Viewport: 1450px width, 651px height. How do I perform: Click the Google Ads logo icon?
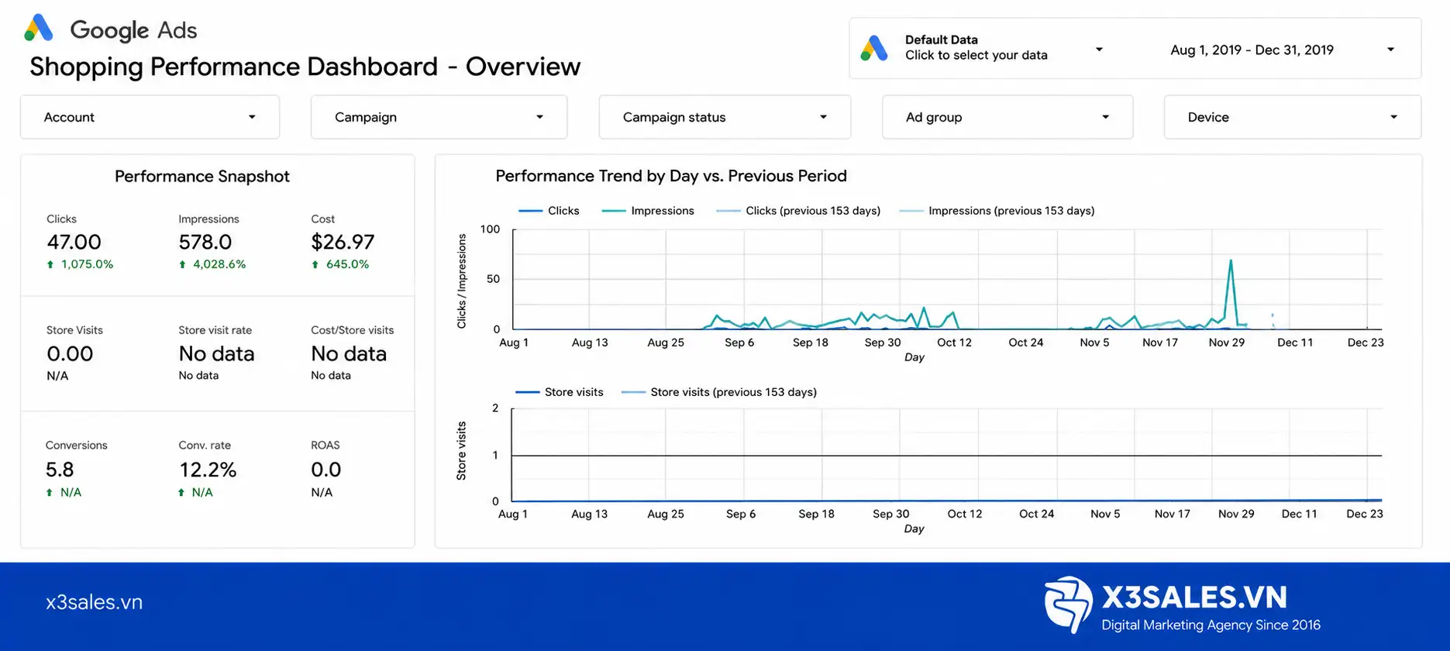point(39,28)
